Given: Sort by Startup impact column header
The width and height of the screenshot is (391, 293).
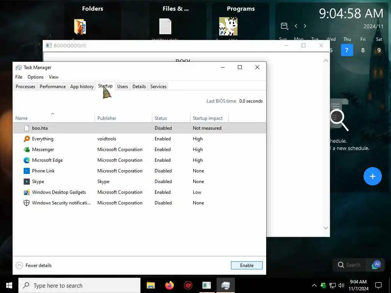Looking at the screenshot, I should [x=210, y=118].
